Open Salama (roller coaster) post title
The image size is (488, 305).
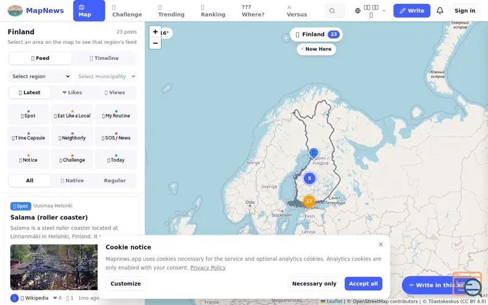49,217
